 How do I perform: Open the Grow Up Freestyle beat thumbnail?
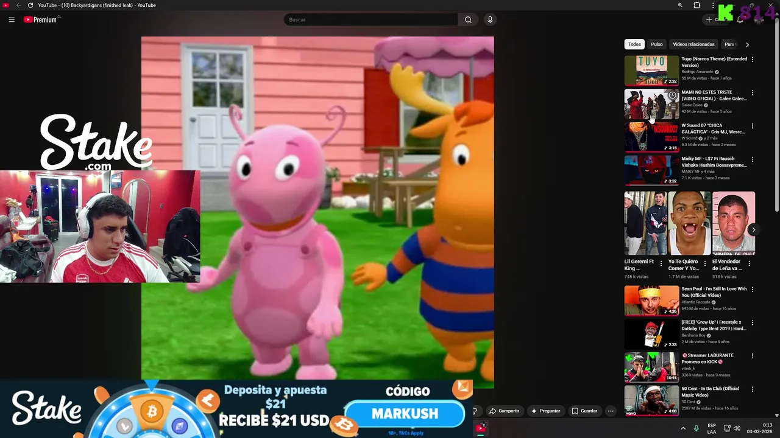(x=651, y=334)
